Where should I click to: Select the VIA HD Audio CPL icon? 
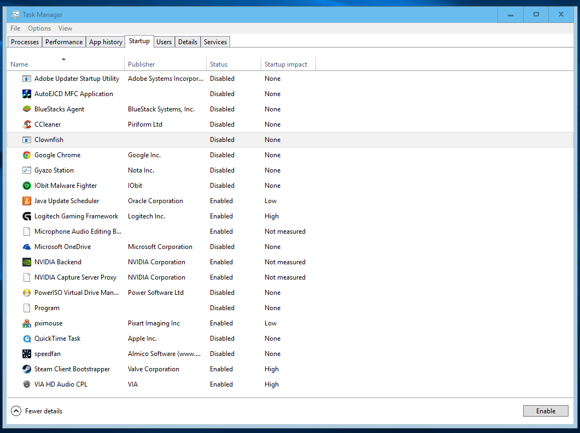27,384
